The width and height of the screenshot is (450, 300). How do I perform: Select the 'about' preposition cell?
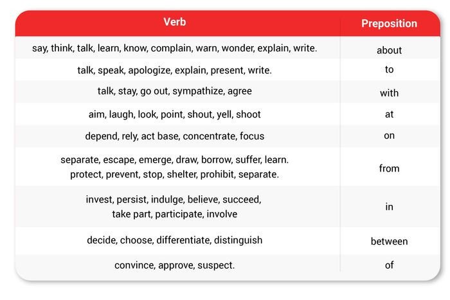click(389, 50)
